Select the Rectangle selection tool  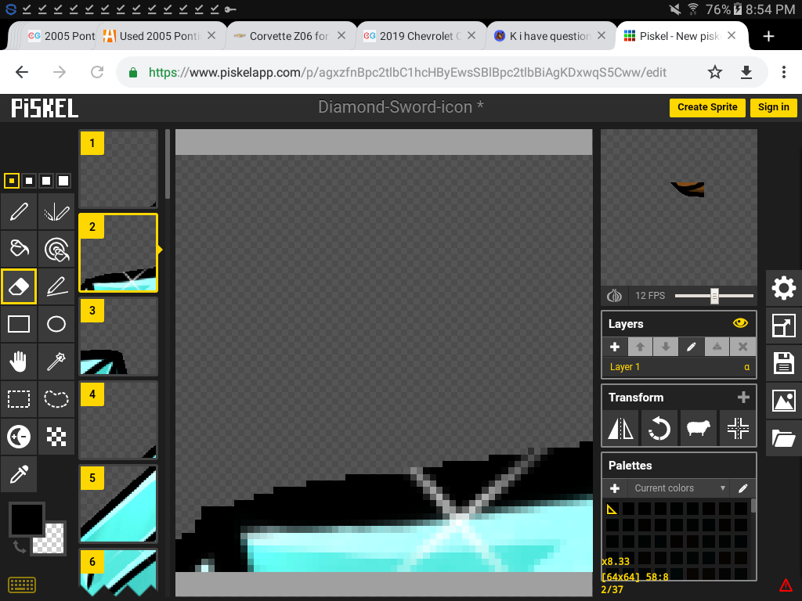19,398
